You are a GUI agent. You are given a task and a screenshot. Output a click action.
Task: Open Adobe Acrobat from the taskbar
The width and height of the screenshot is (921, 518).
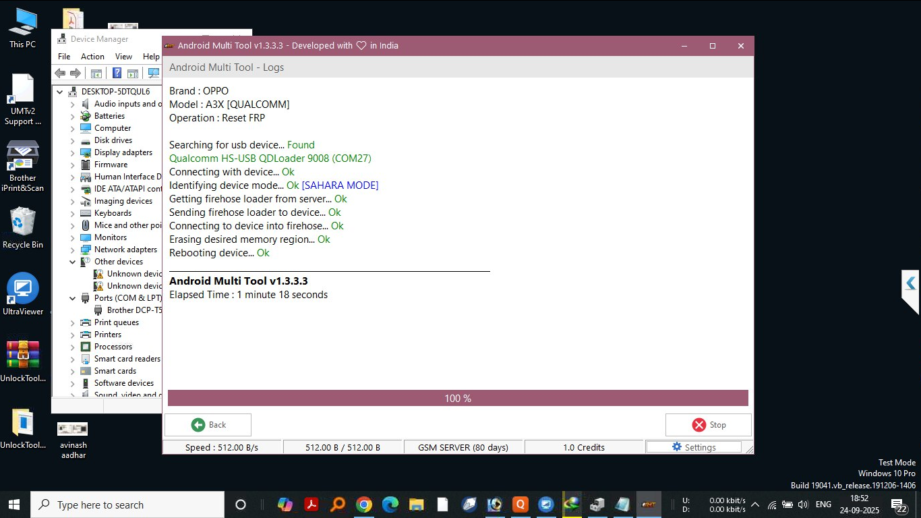coord(311,505)
